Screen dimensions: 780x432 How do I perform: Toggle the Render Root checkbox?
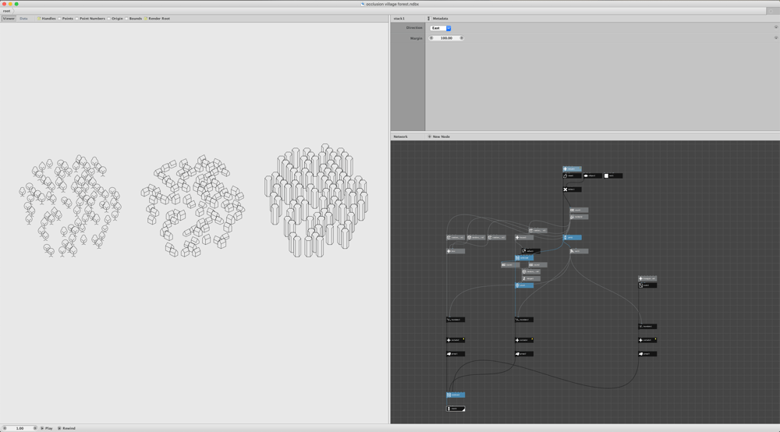pyautogui.click(x=146, y=19)
